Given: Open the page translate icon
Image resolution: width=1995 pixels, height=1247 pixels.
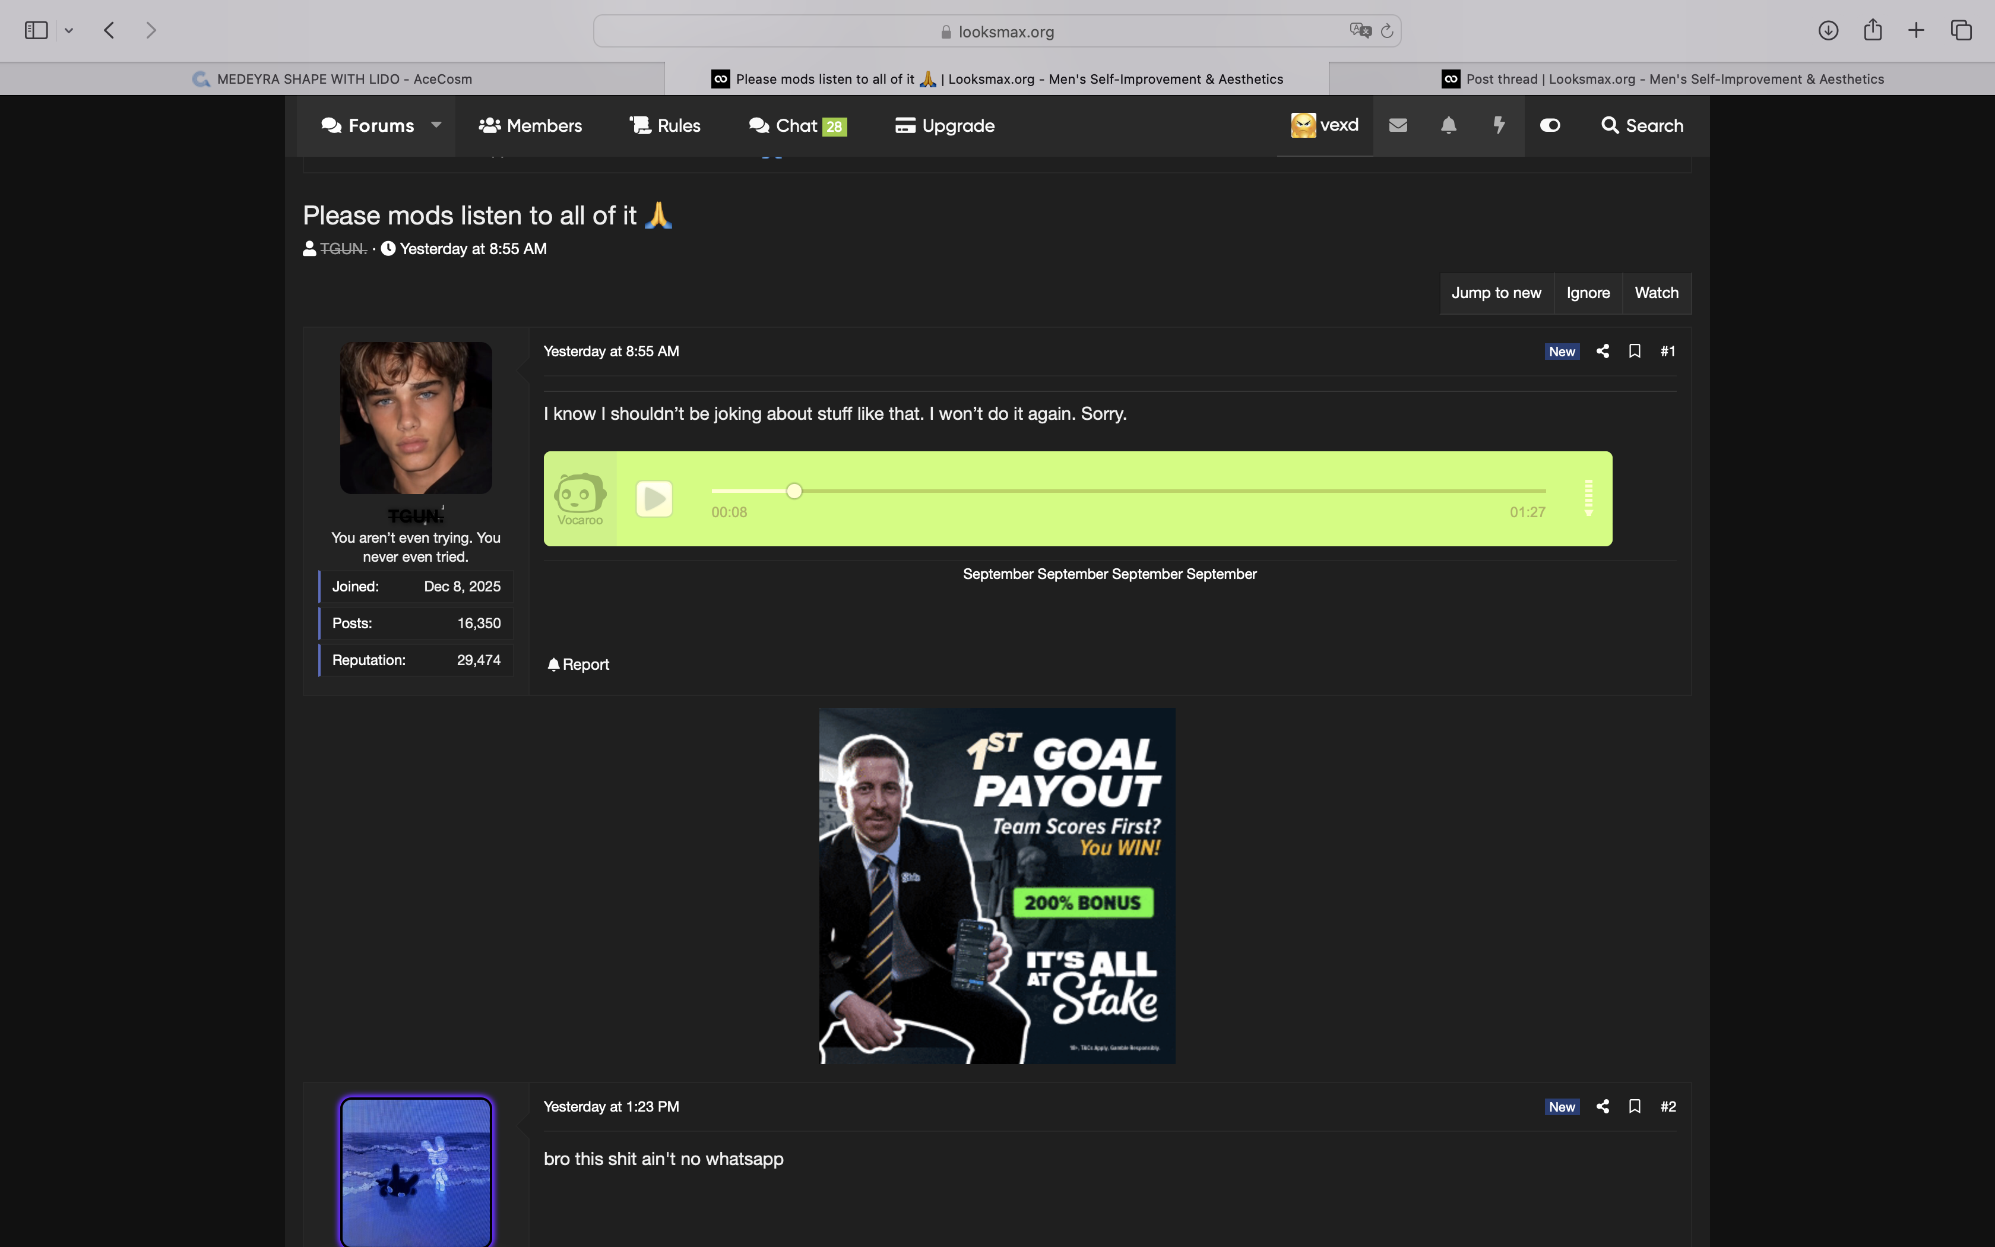Looking at the screenshot, I should click(1360, 30).
